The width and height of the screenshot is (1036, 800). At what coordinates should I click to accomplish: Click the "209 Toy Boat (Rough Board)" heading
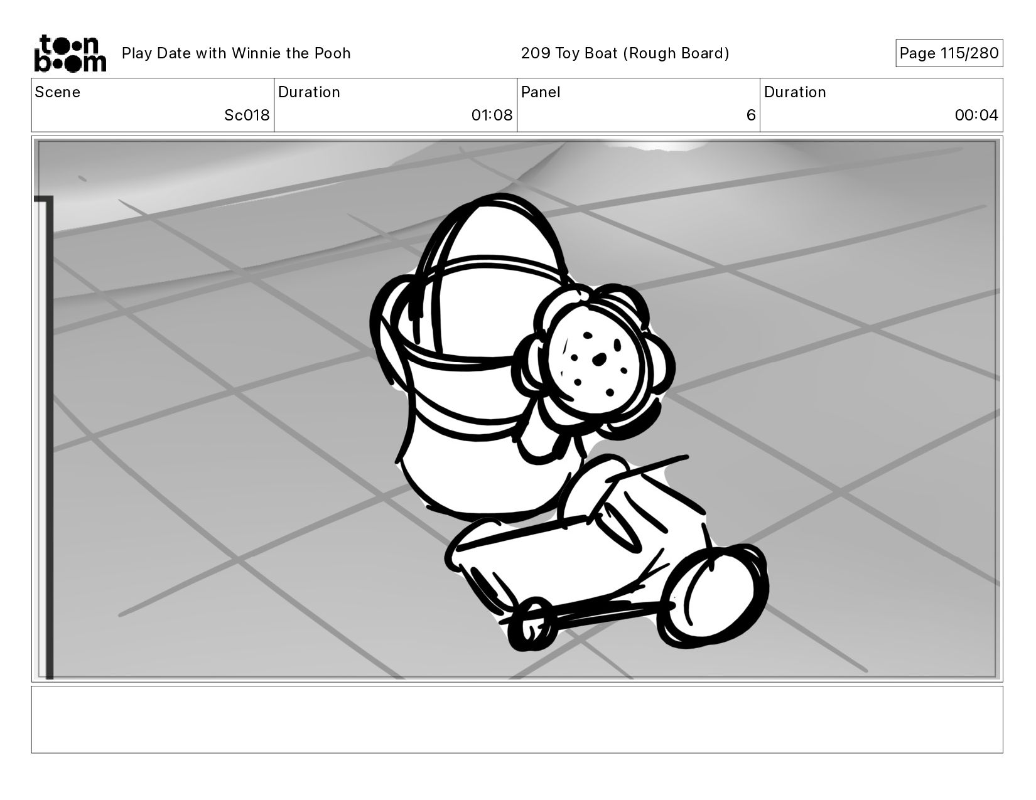[x=625, y=53]
